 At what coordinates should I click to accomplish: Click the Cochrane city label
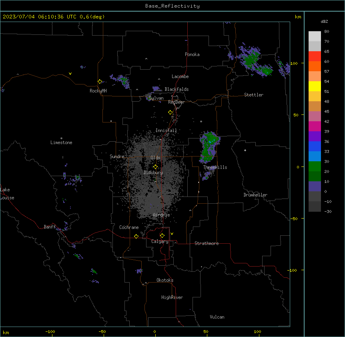click(129, 227)
